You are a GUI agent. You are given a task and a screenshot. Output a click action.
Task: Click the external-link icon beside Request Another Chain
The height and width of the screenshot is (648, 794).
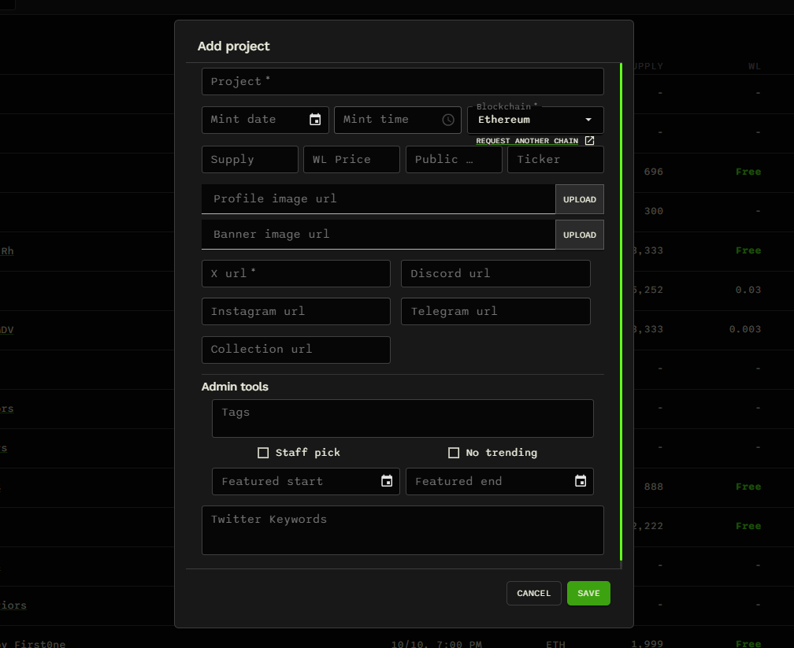589,141
